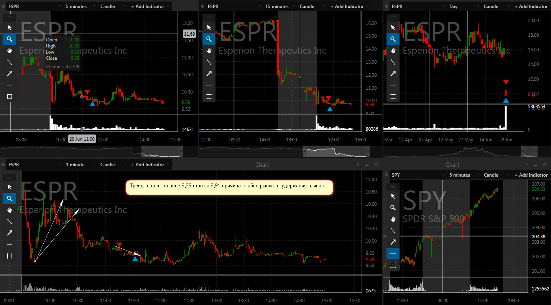551x305 pixels.
Task: Select pointer tool in ESPR 15 minutes chart
Action: 209,28
